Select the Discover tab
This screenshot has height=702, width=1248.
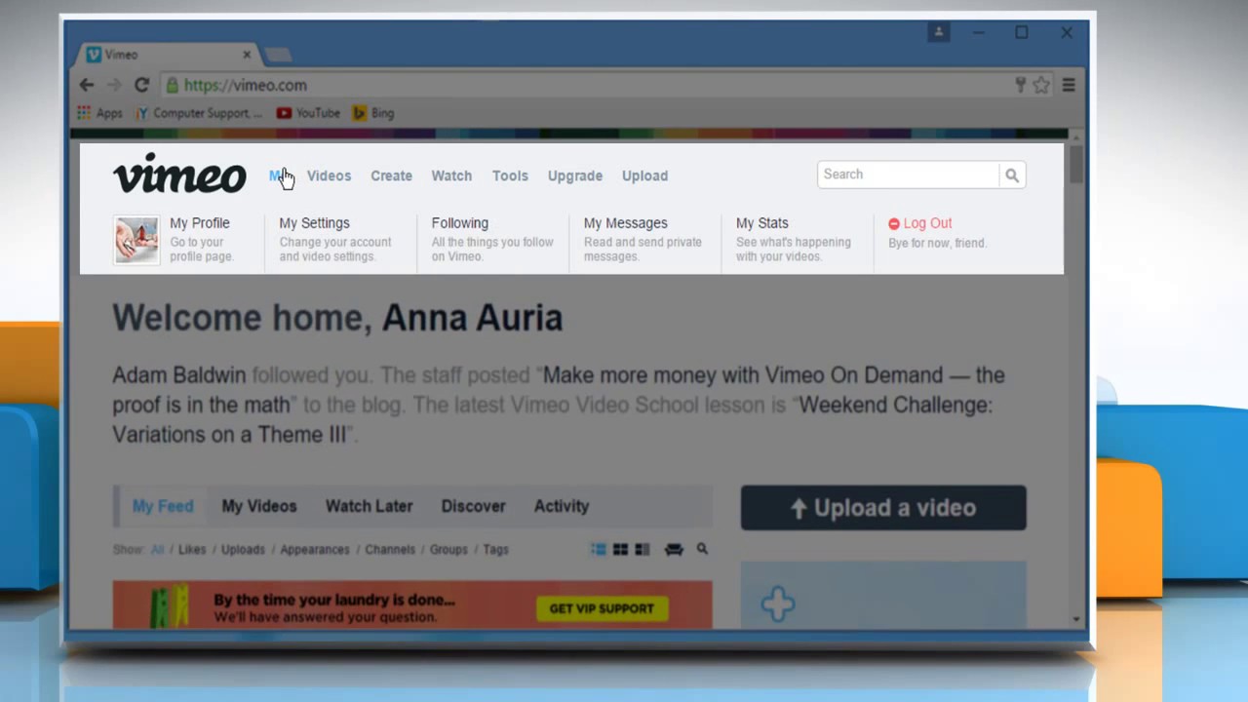[x=473, y=506]
